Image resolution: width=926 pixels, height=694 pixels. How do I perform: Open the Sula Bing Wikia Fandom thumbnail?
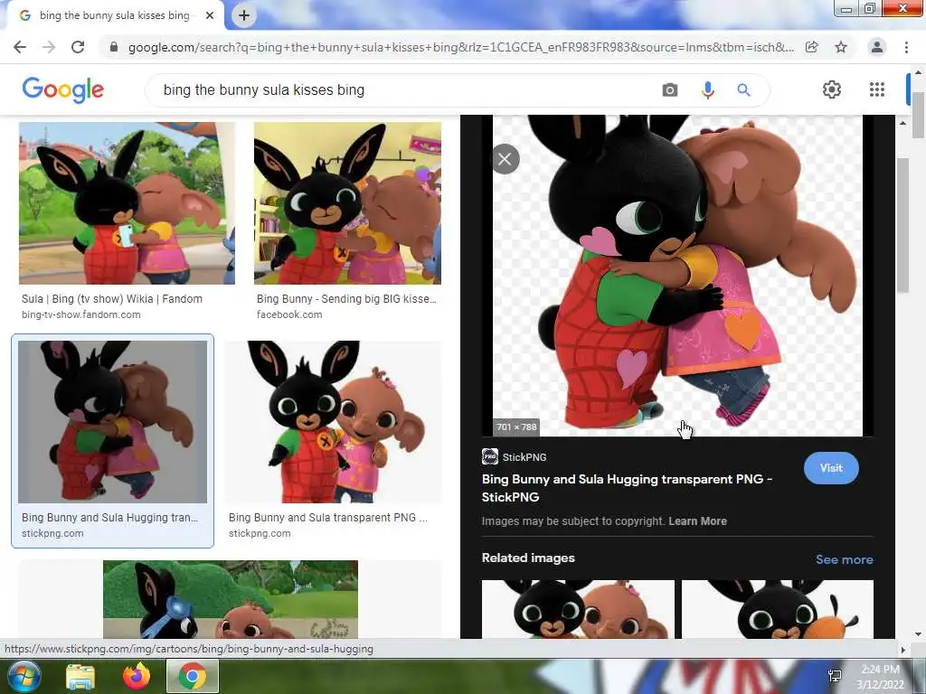click(127, 203)
